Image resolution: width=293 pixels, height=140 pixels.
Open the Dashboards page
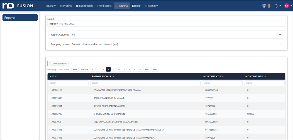click(84, 6)
